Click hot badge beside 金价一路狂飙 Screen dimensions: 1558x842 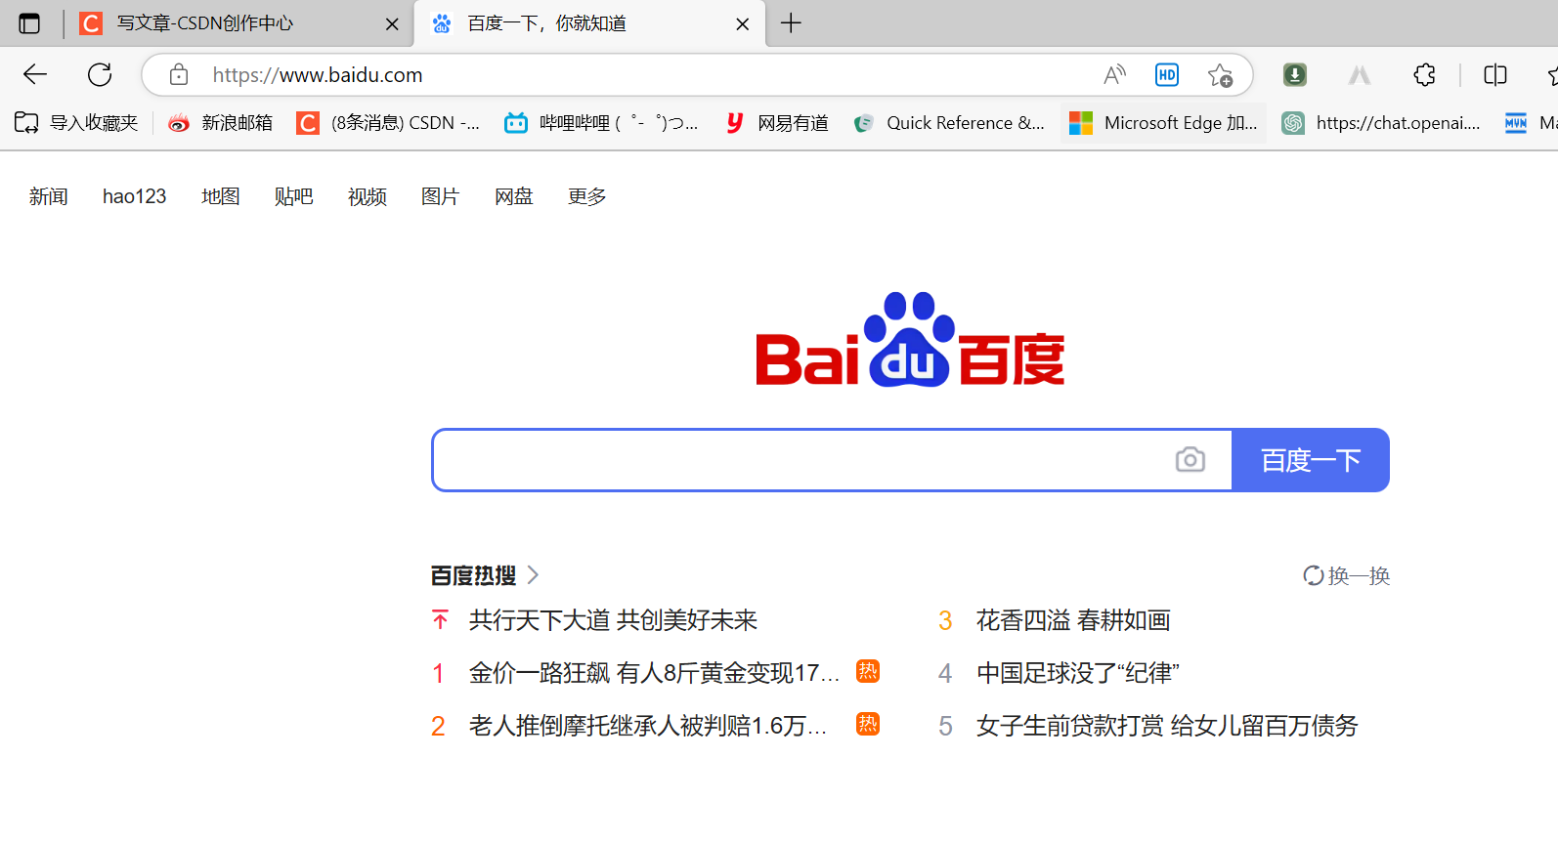tap(868, 671)
